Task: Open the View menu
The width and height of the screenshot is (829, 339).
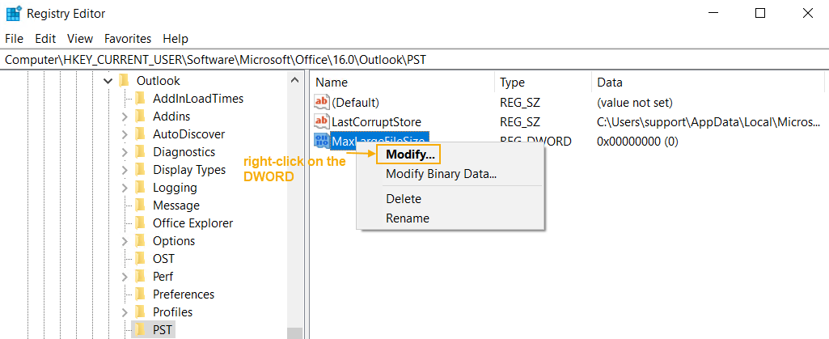Action: point(80,39)
